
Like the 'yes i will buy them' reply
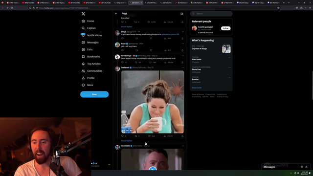click(151, 50)
